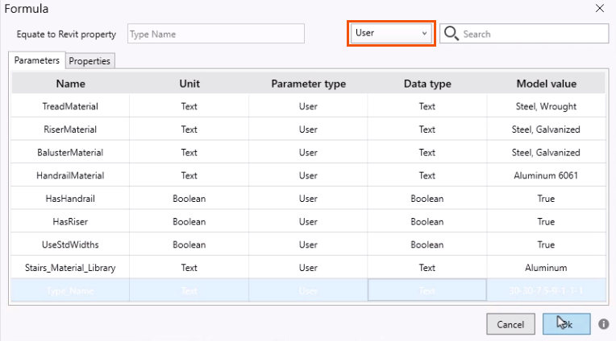Choose the HasHandrail parameter row
Image resolution: width=616 pixels, height=341 pixels.
coord(71,198)
